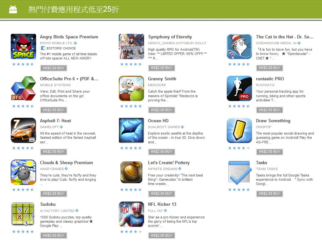
Task: Click the star rating under Draw Something
Action: click(239, 148)
